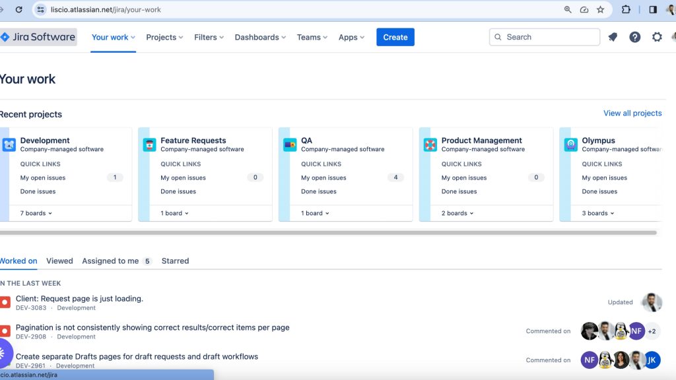Screen dimensions: 676x380
Task: Expand the 7 boards dropdown in Development
Action: 36,213
